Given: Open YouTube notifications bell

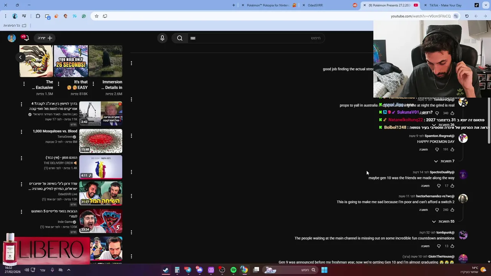Looking at the screenshot, I should point(26,38).
